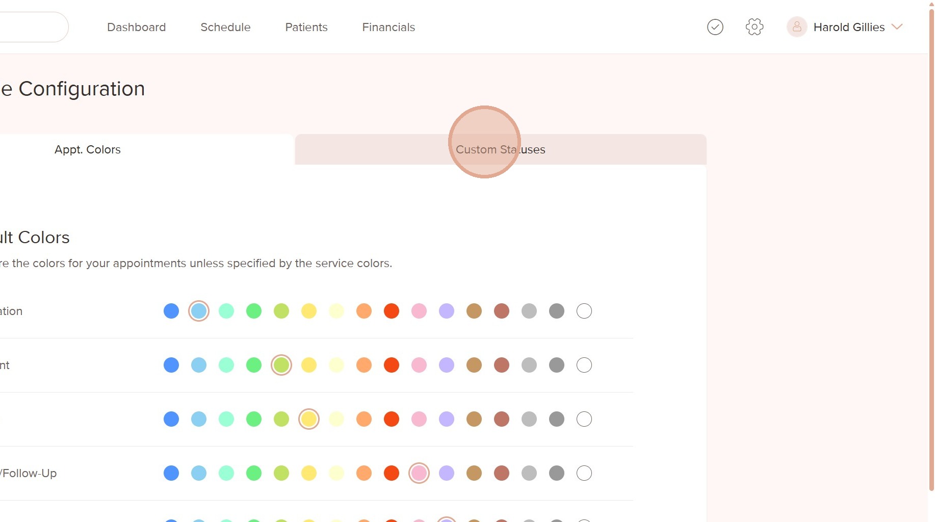Choose bright yellow swatch in the 'ation' row

point(309,311)
